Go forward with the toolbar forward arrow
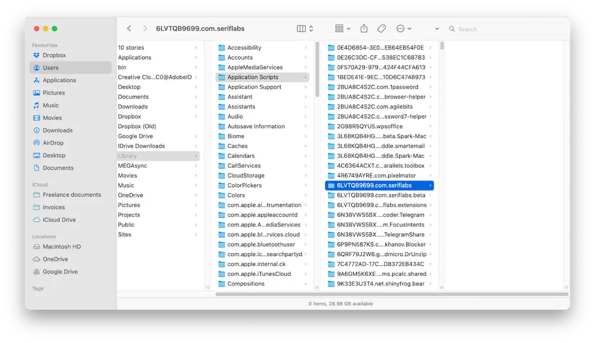Viewport: 595px width, 343px height. [145, 29]
